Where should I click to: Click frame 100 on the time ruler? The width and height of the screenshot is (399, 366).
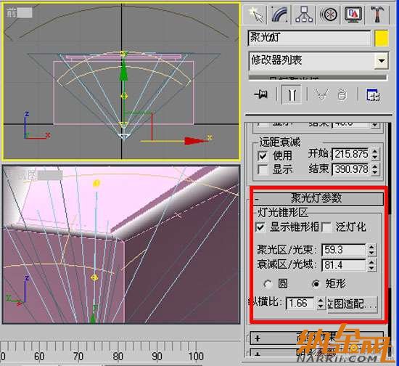196,357
